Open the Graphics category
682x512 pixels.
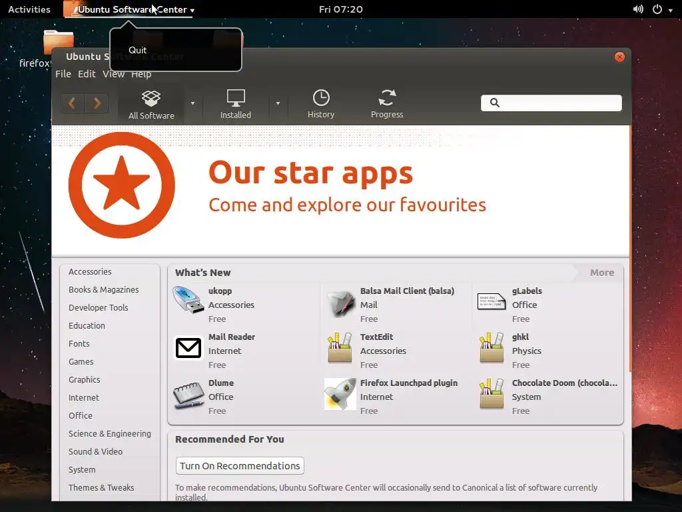pos(84,379)
